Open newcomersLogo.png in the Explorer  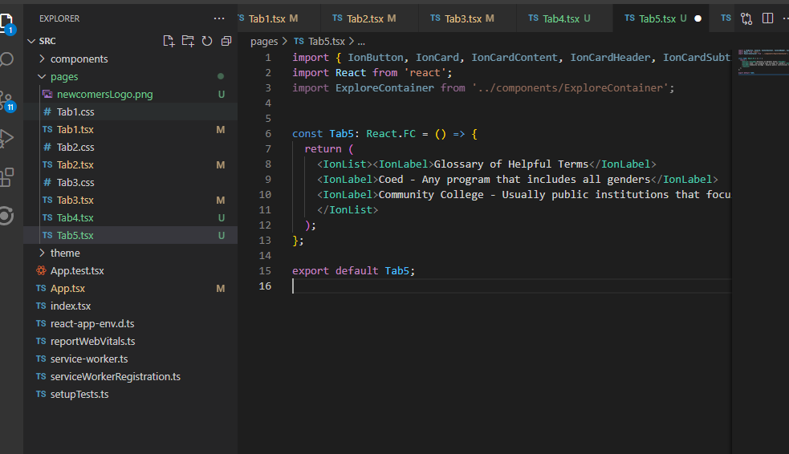point(104,95)
